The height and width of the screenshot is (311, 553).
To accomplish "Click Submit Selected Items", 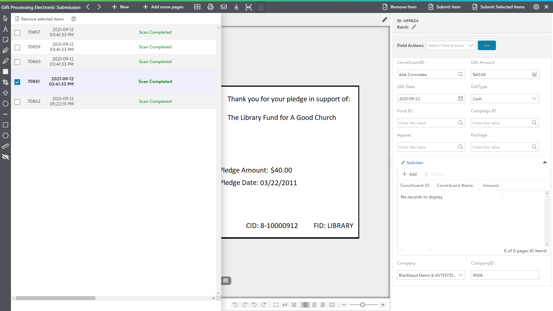I will (499, 7).
